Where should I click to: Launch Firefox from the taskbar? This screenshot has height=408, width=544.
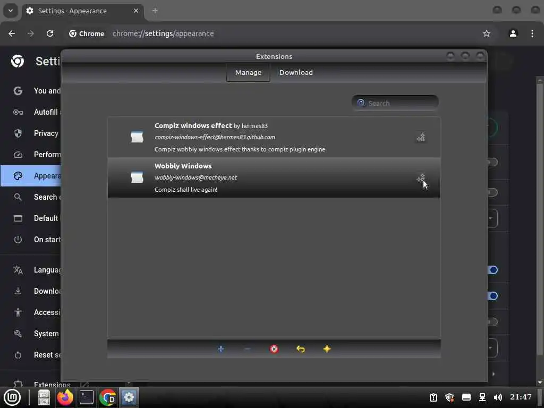click(65, 397)
